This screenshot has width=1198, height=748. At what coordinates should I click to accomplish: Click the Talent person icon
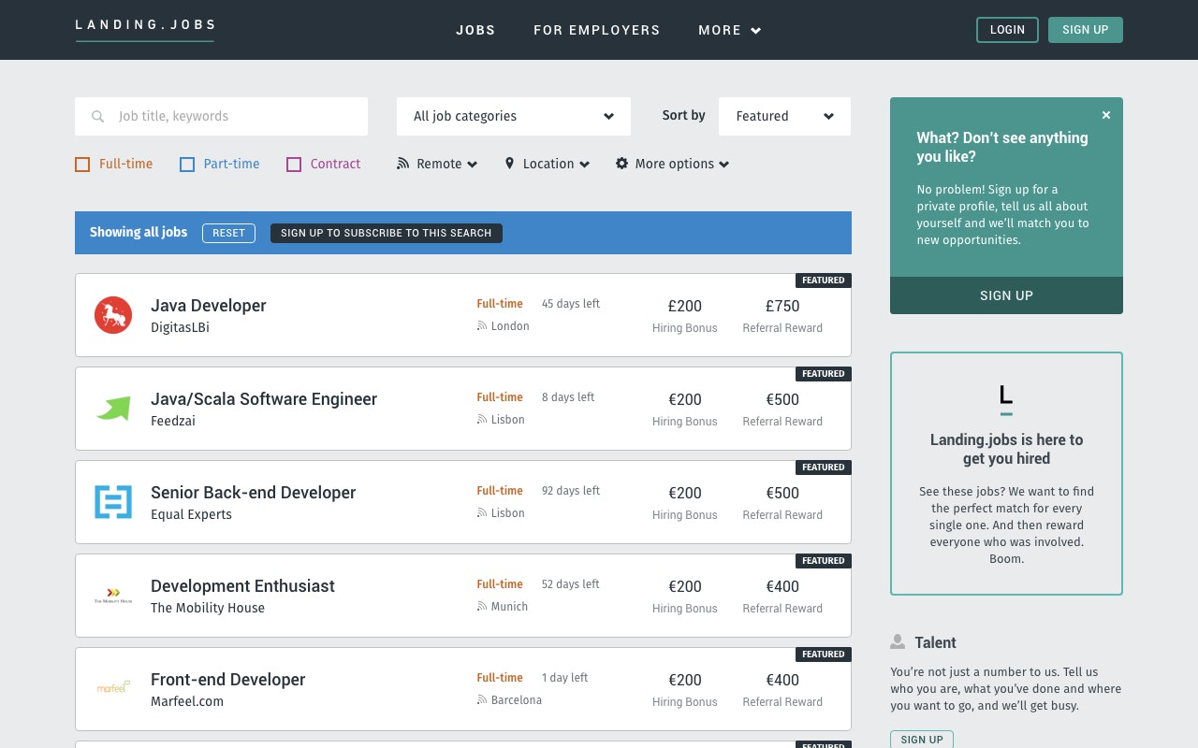[898, 642]
